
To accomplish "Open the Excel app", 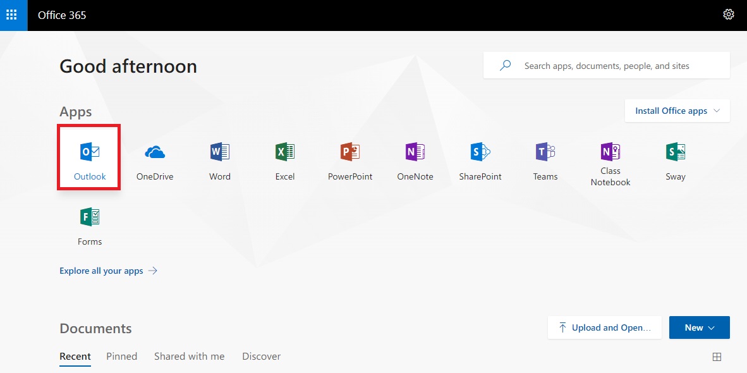I will tap(285, 161).
